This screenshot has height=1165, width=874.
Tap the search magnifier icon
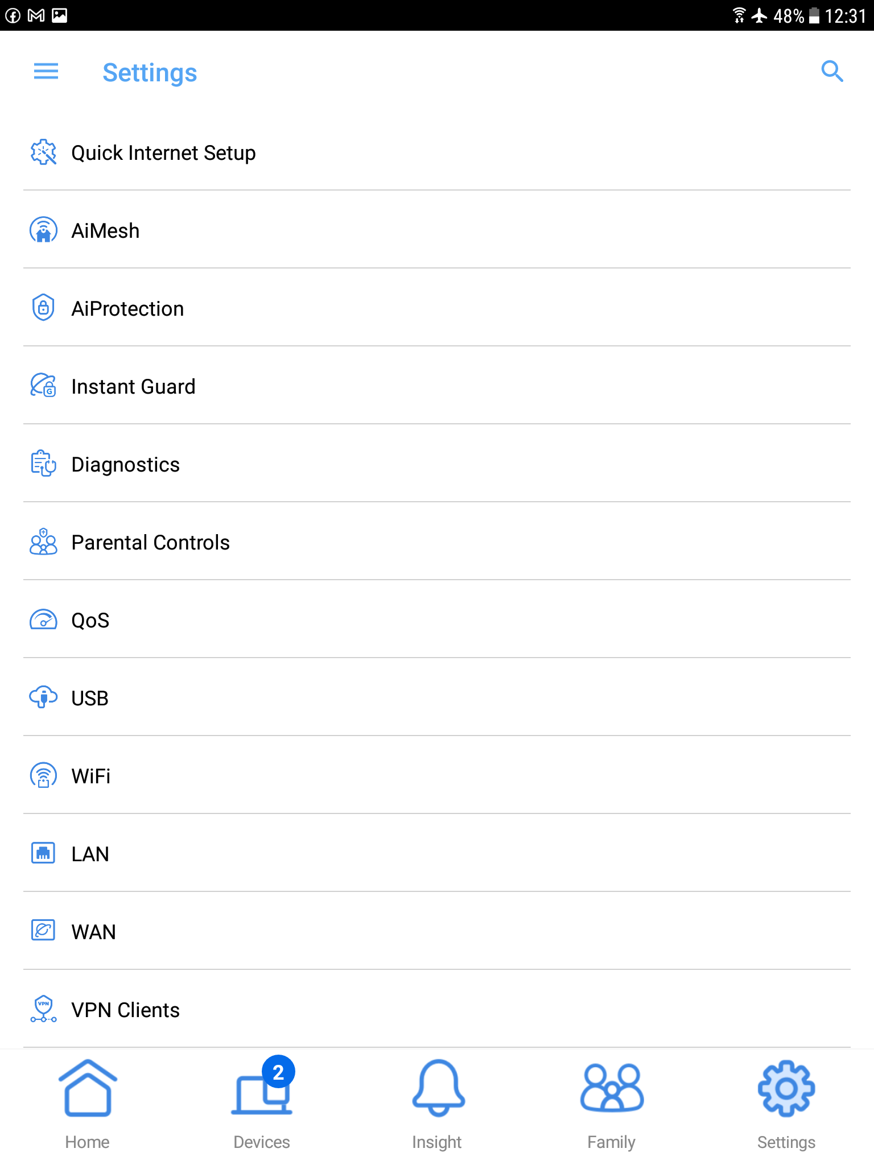pos(832,72)
